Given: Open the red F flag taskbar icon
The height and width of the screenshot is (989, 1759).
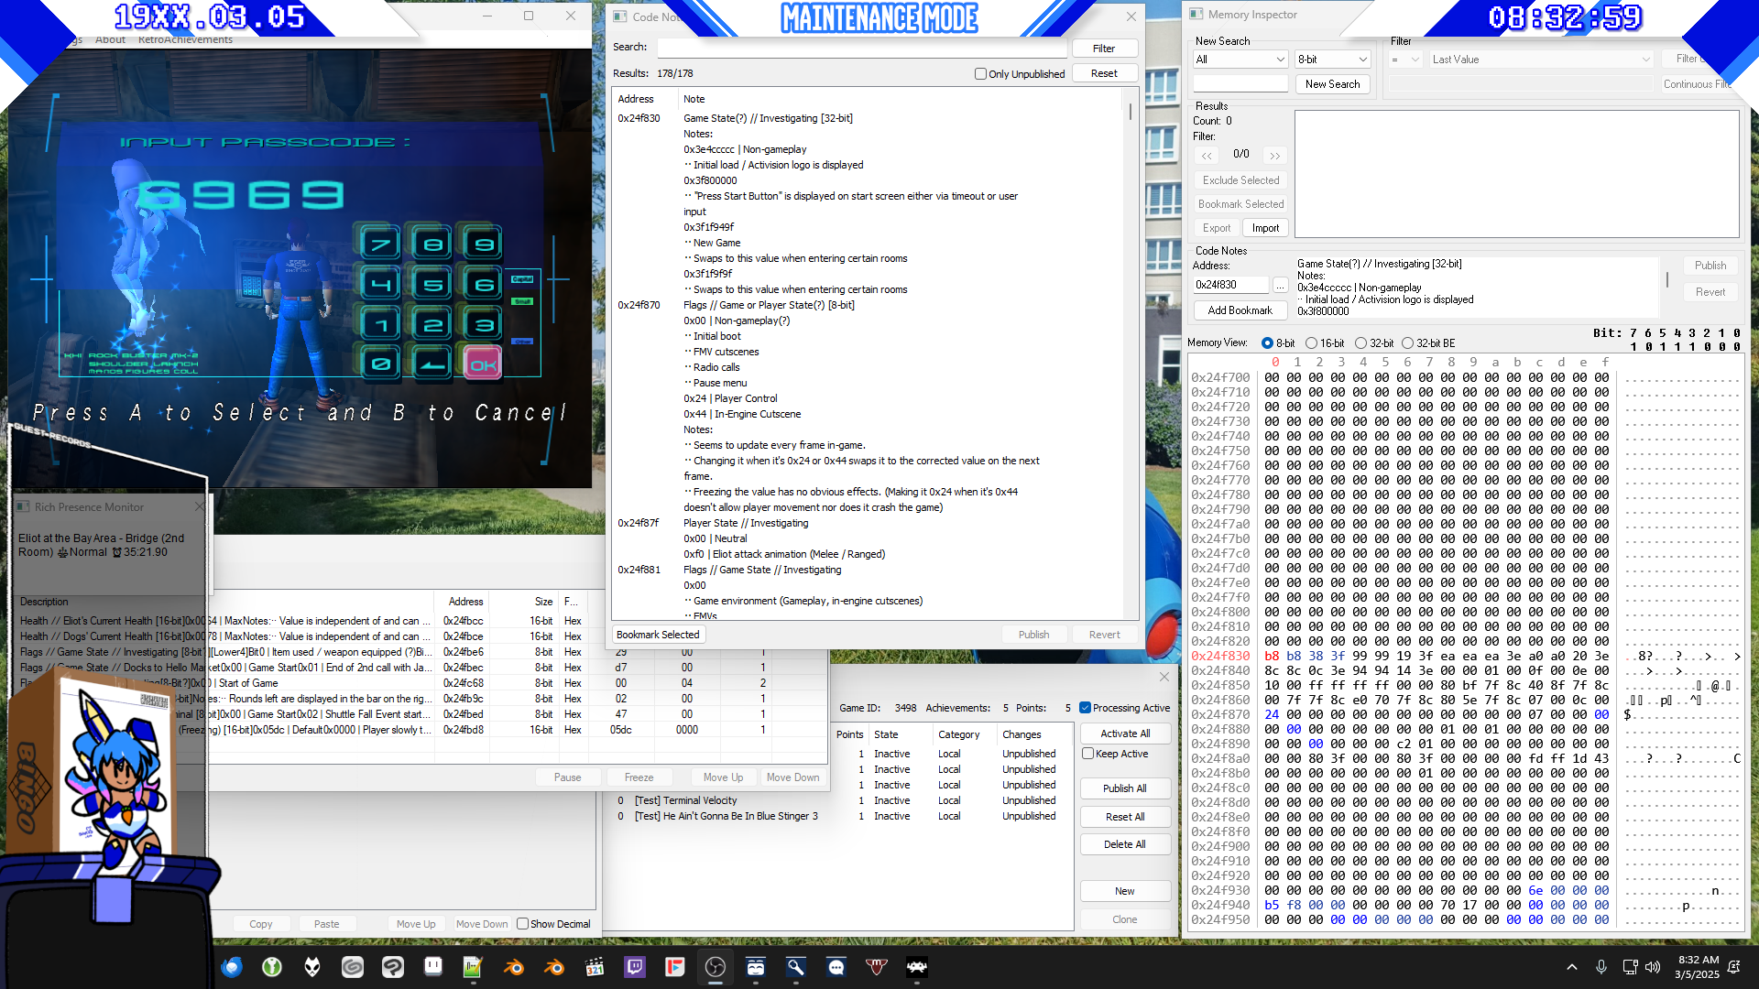Looking at the screenshot, I should [x=675, y=967].
